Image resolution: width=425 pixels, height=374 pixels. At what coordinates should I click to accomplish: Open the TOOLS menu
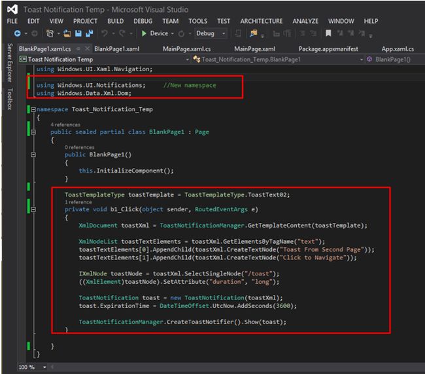[198, 21]
